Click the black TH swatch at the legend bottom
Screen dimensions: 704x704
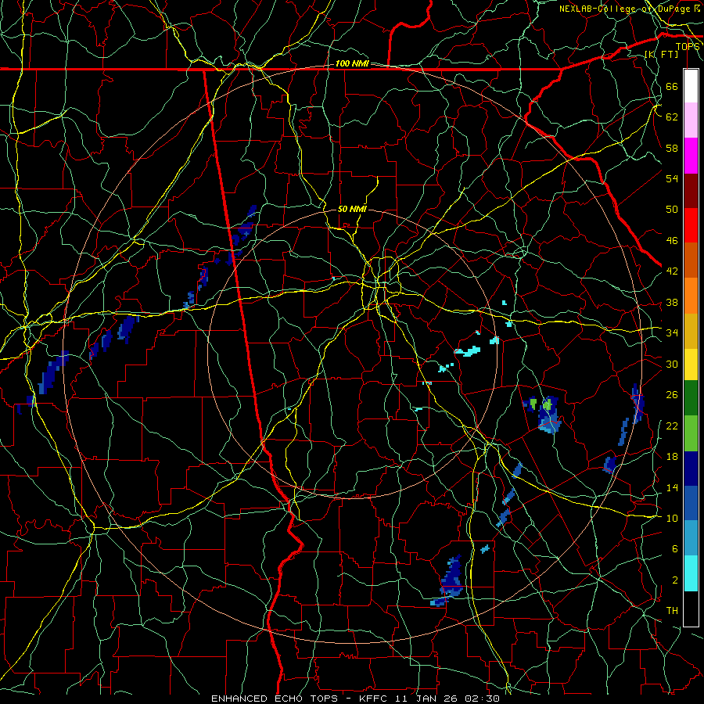point(691,609)
